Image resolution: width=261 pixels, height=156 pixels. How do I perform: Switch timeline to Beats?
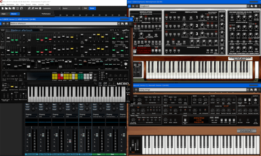[92, 8]
